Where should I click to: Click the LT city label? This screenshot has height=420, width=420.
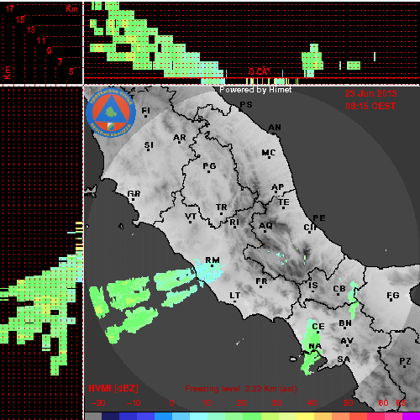[x=235, y=296]
